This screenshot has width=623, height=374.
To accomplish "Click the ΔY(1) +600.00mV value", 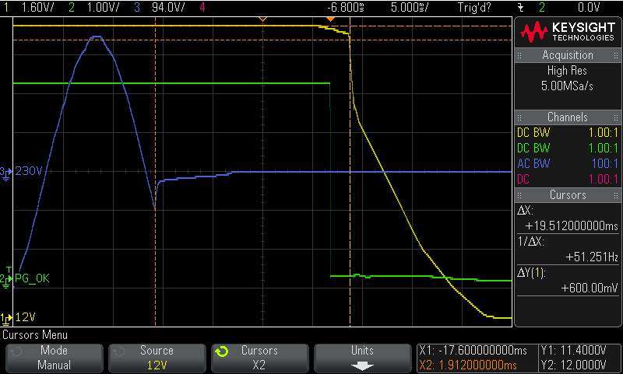I will (x=590, y=288).
